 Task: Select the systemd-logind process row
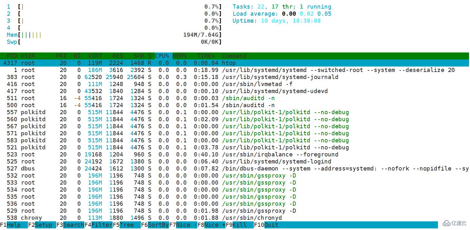click(x=235, y=162)
